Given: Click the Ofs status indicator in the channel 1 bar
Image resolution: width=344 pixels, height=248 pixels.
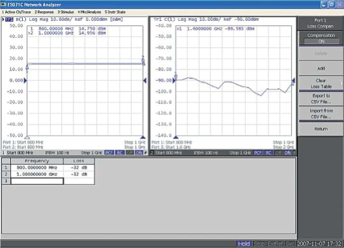Looking at the screenshot, I should [139, 153].
